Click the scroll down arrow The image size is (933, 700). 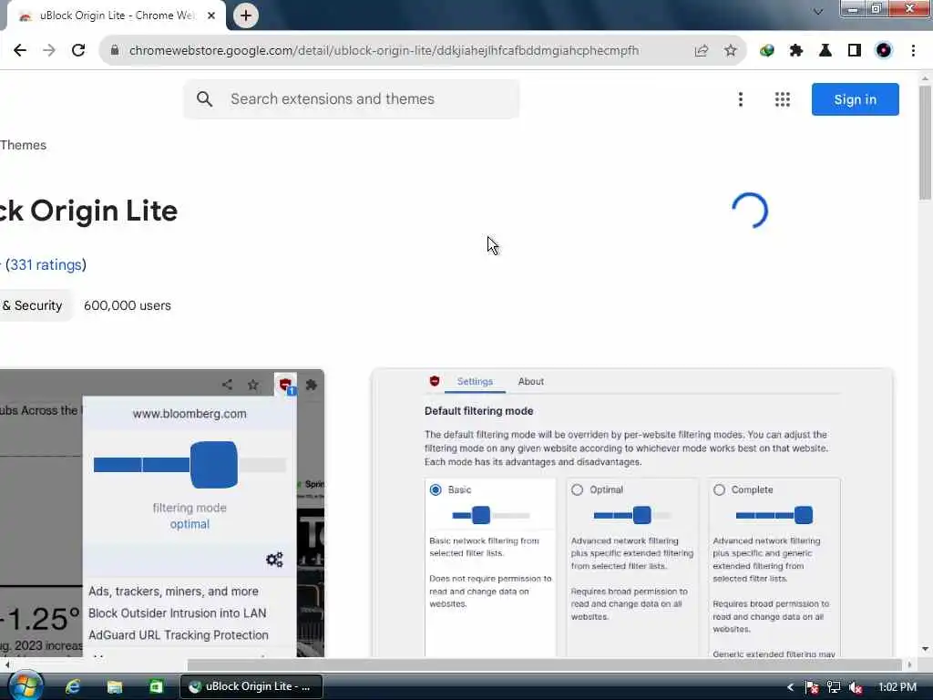click(925, 649)
